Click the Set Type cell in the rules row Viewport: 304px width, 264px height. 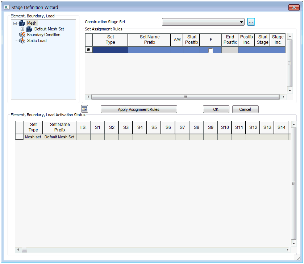pyautogui.click(x=110, y=50)
